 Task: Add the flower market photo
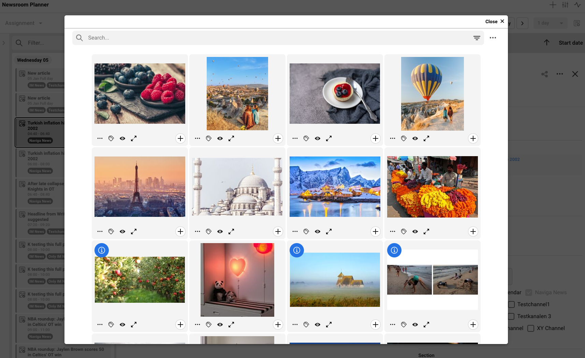473,232
